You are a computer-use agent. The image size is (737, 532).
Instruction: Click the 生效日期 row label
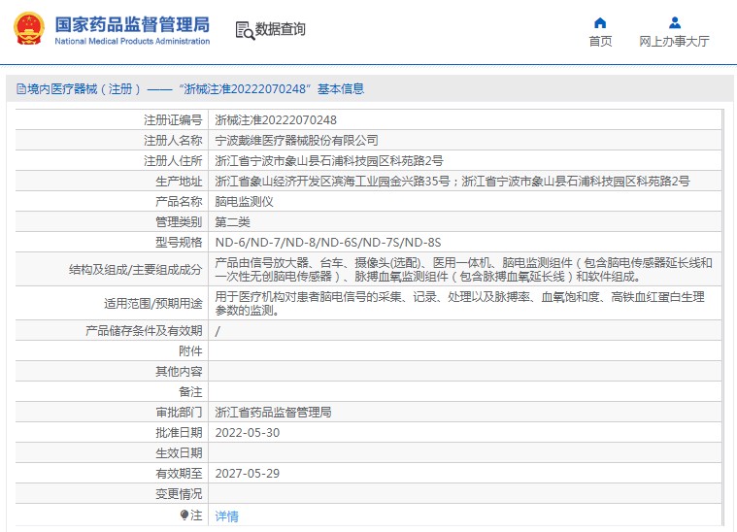point(179,453)
